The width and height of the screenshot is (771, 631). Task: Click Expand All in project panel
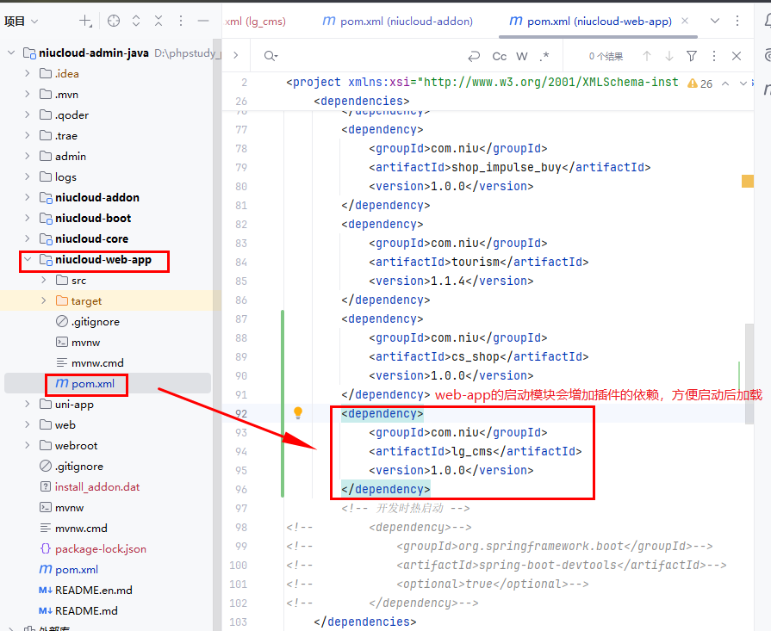(136, 21)
